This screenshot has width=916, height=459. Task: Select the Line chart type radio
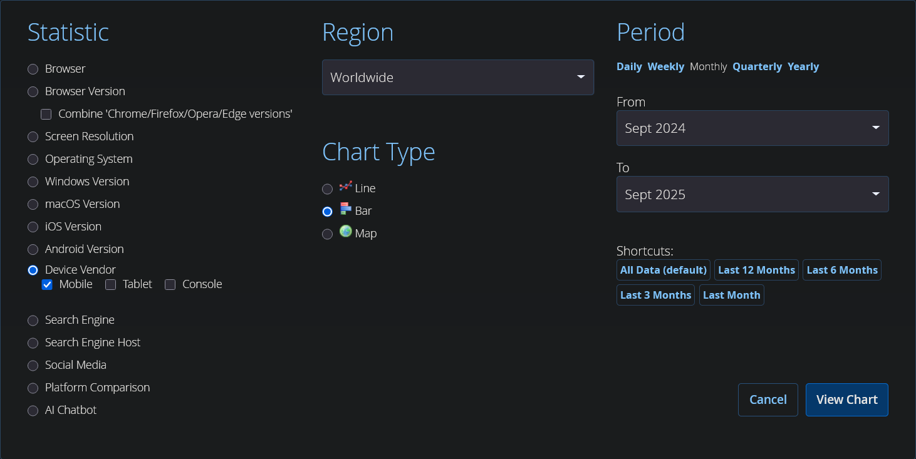tap(327, 189)
